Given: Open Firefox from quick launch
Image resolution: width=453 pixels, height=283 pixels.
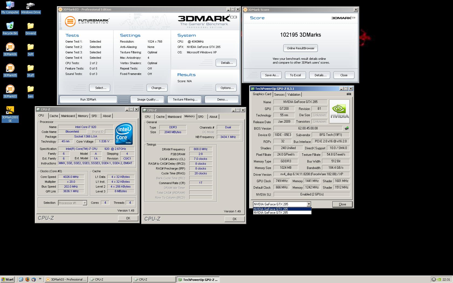Looking at the screenshot, I should click(x=27, y=279).
